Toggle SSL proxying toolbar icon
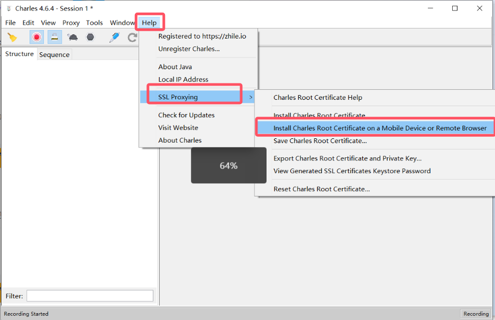 click(x=54, y=37)
